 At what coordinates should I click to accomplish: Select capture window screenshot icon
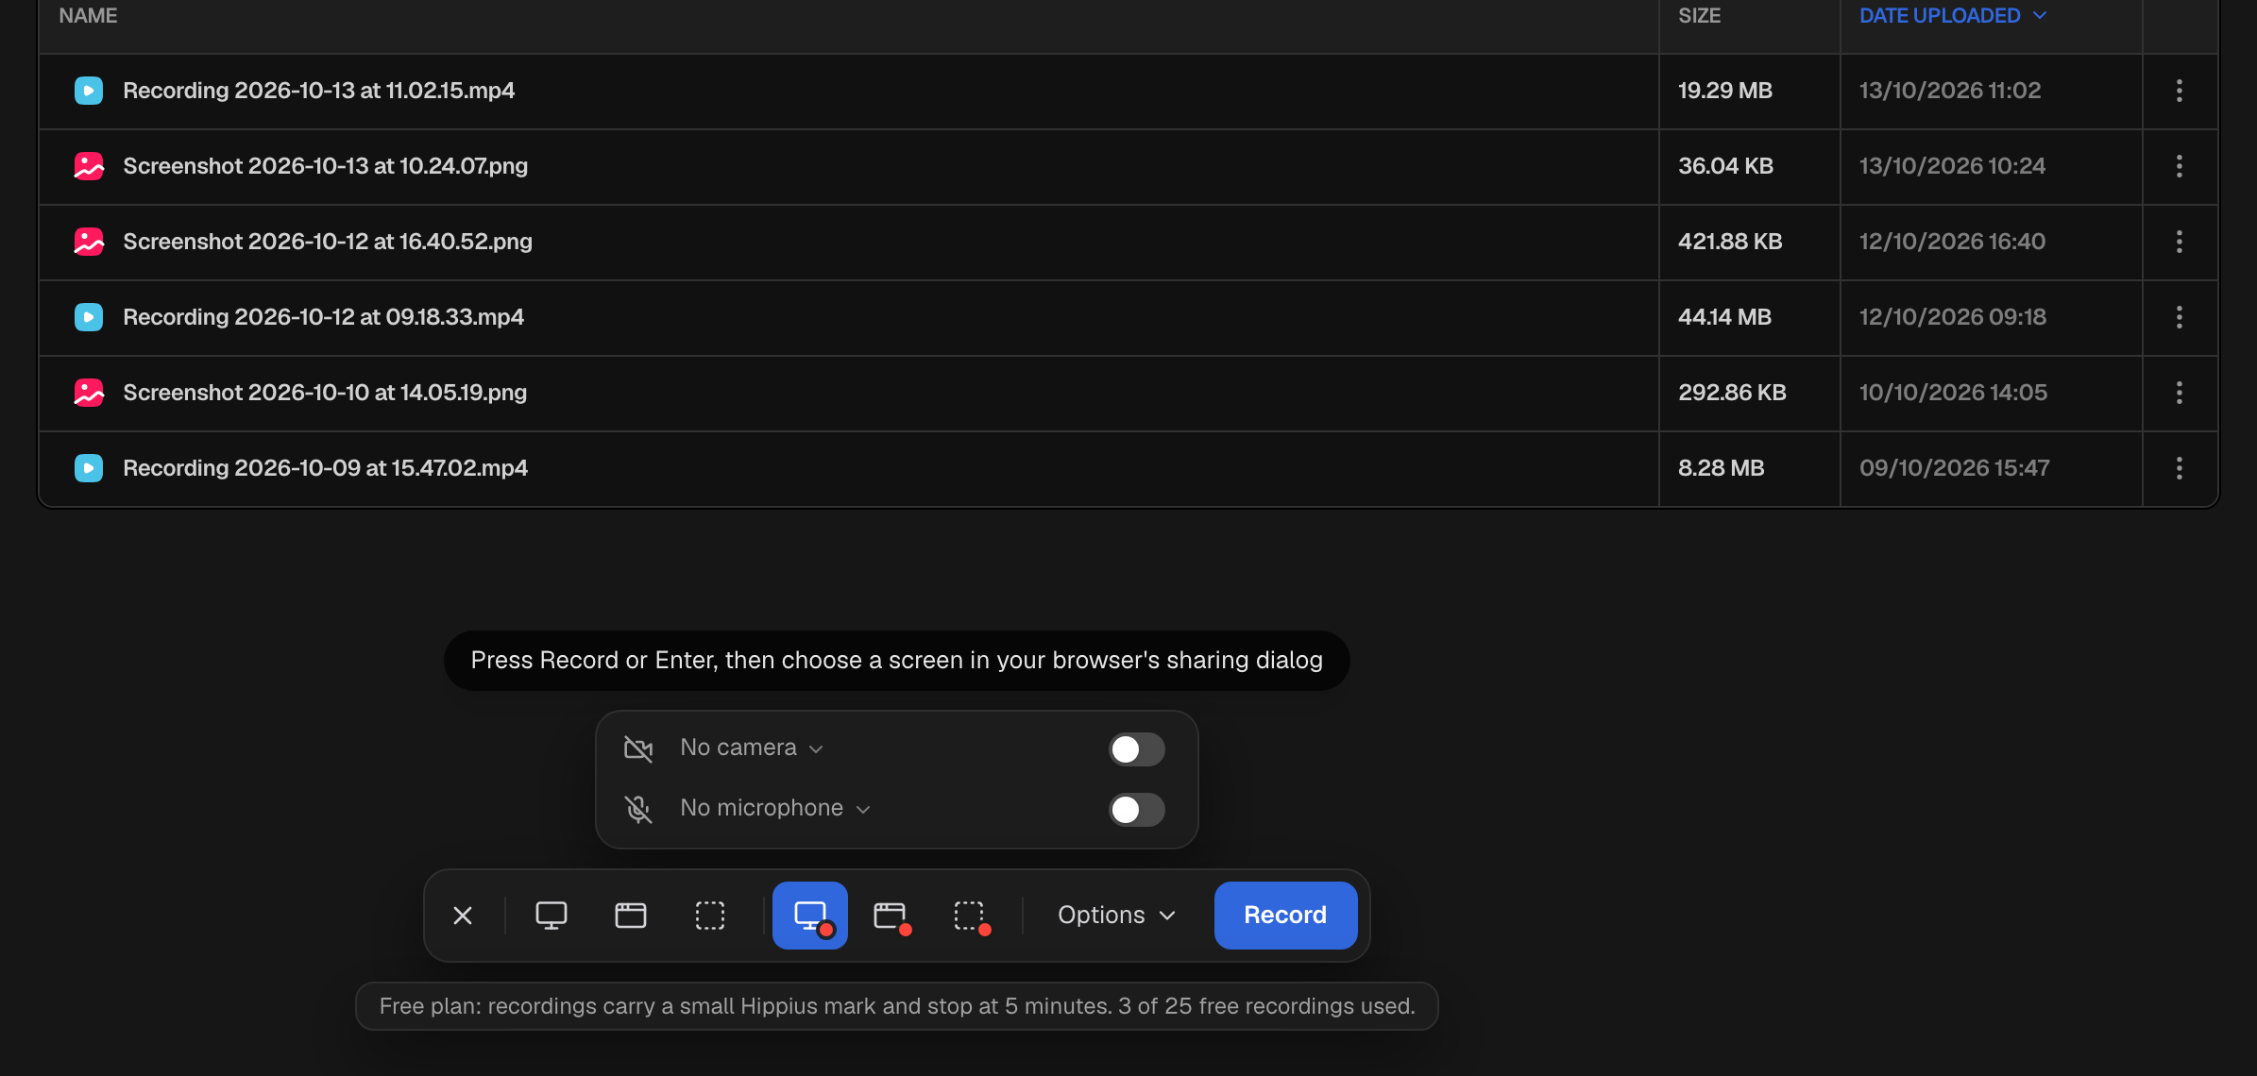click(631, 916)
